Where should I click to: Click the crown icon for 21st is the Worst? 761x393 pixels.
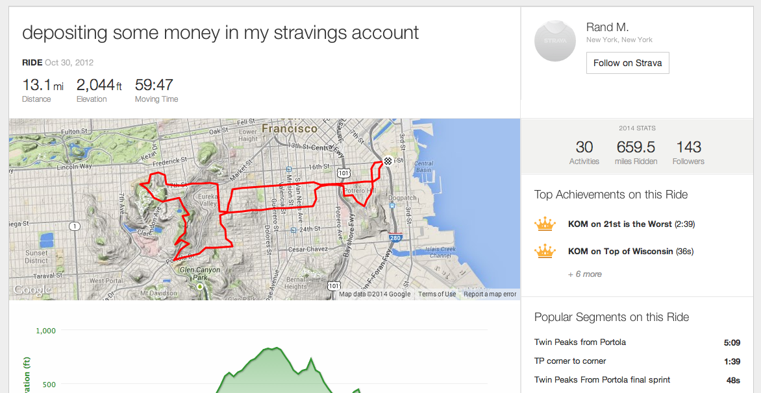coord(545,224)
